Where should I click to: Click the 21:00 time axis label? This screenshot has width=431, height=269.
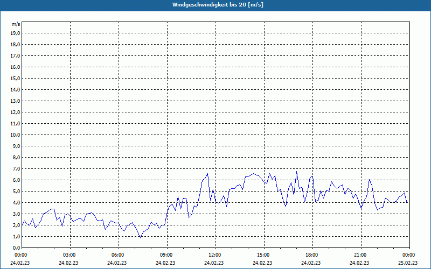(360, 255)
